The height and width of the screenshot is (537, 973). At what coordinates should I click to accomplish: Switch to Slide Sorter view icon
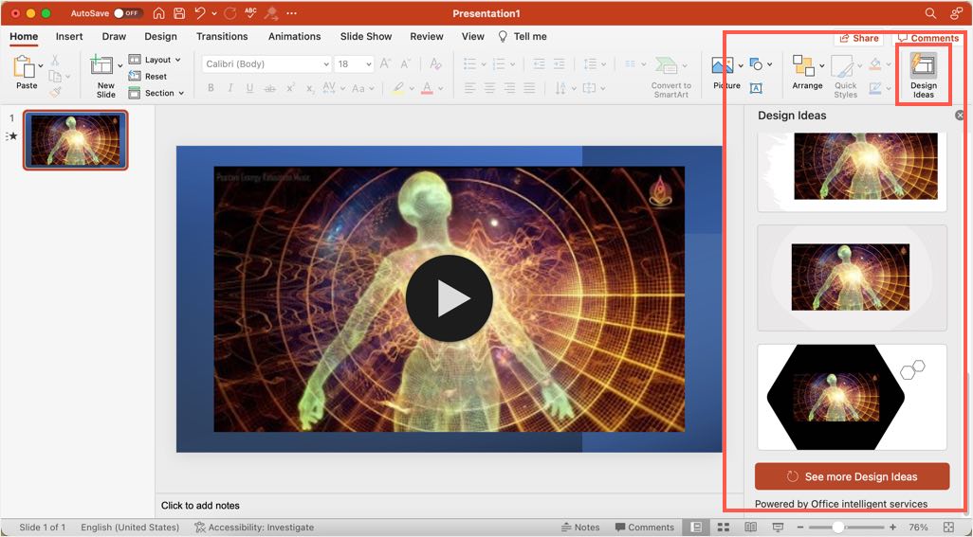[723, 527]
